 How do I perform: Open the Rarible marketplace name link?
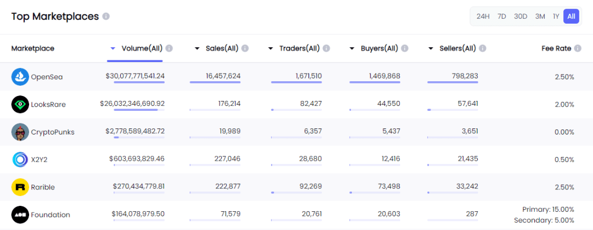[x=43, y=187]
